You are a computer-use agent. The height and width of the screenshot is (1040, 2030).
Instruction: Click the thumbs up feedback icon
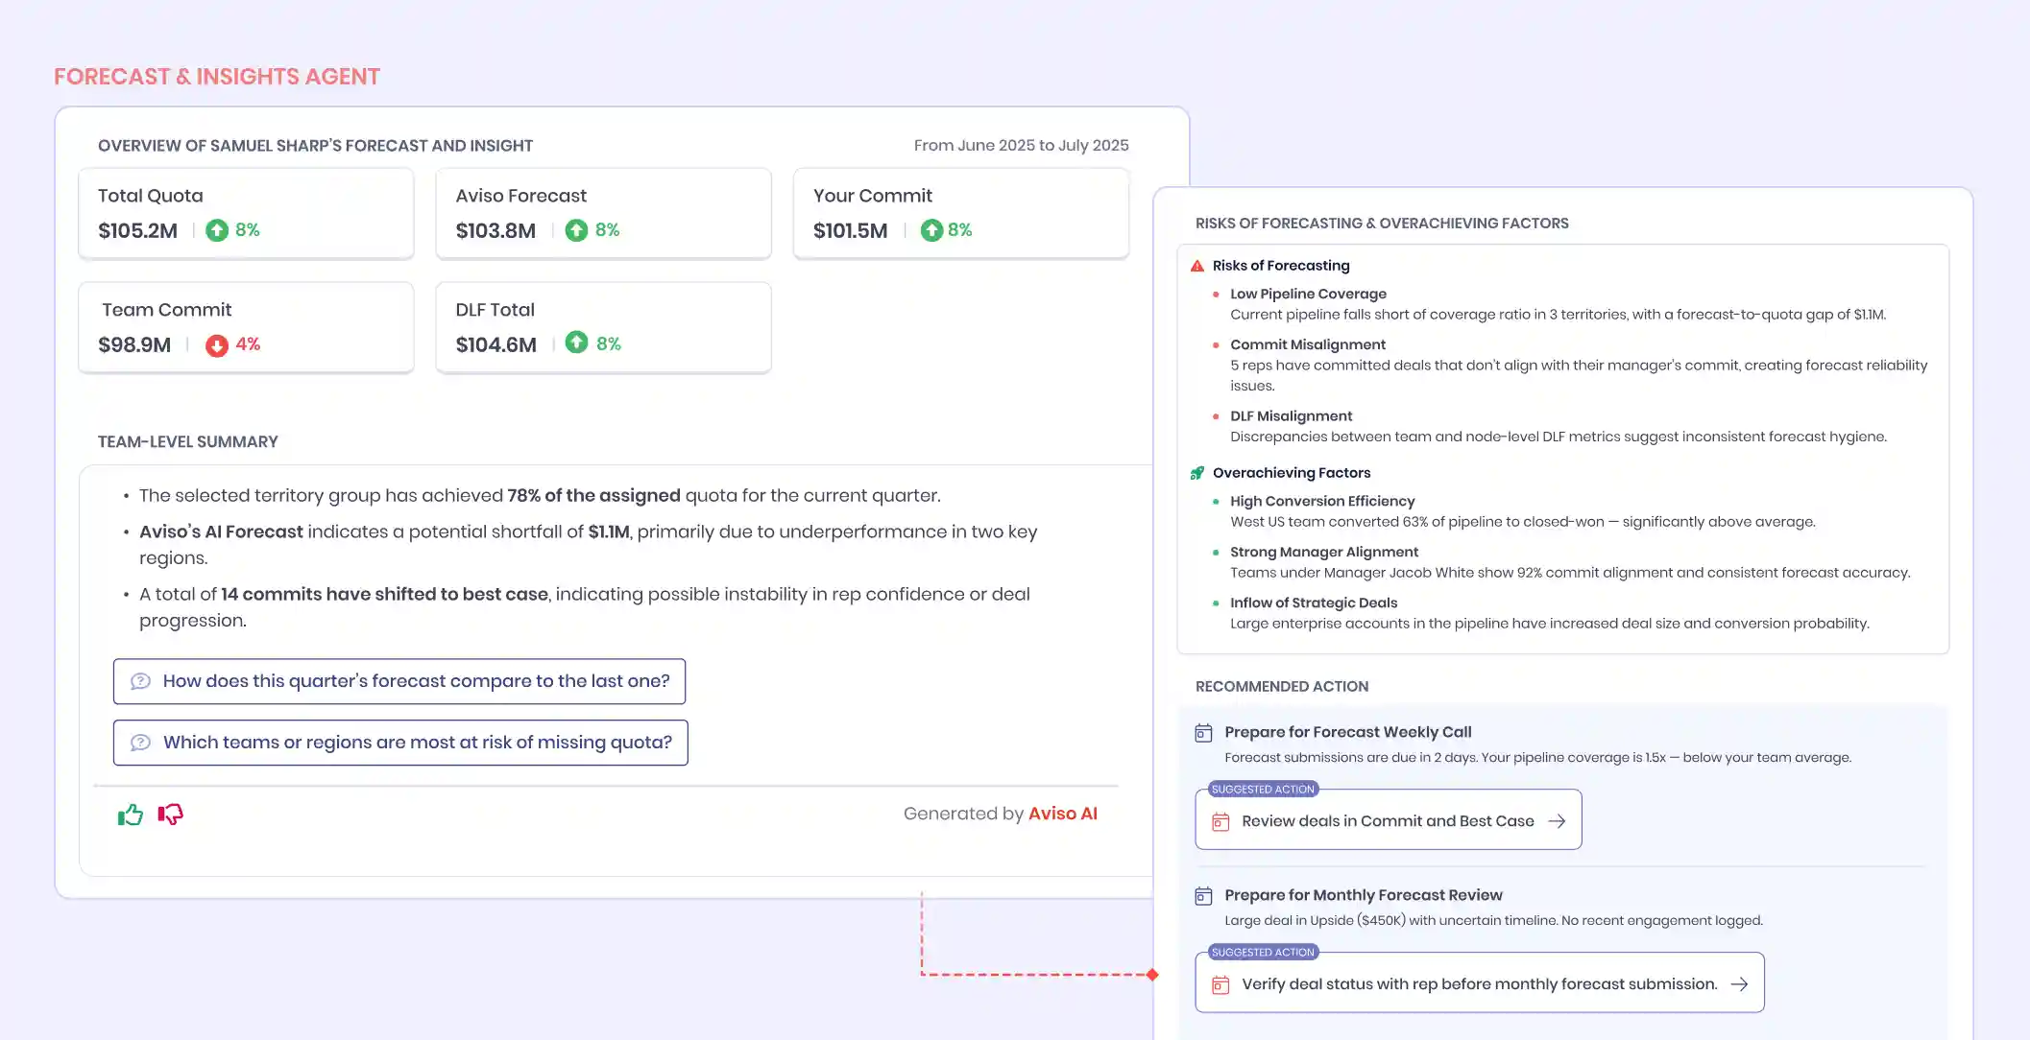(x=130, y=815)
